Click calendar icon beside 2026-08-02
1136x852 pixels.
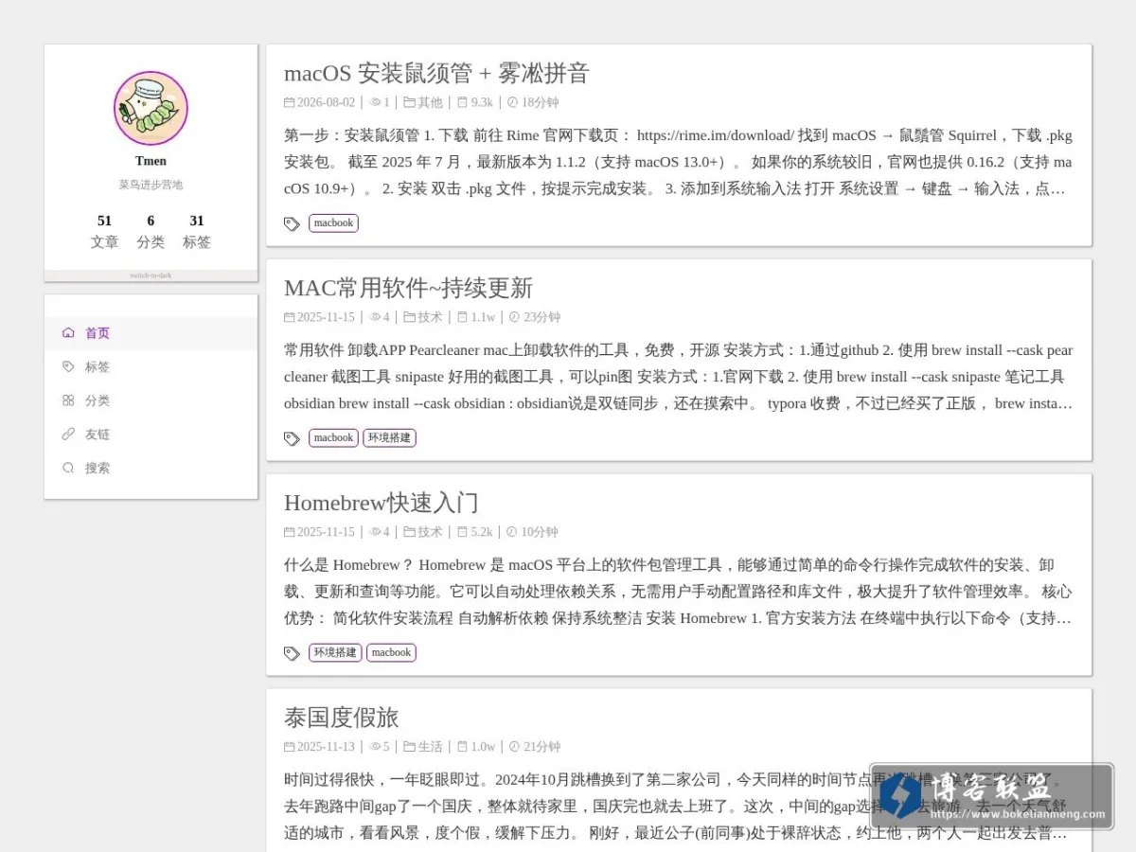[x=290, y=102]
